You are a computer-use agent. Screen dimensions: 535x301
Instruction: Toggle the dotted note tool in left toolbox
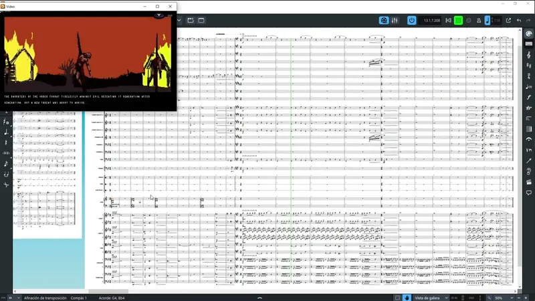tap(6, 132)
